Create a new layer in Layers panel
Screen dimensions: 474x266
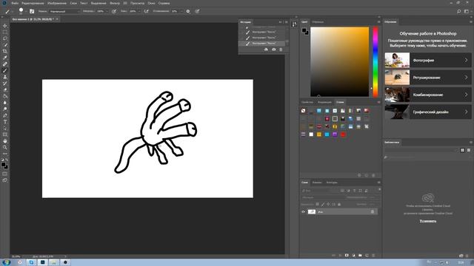click(367, 256)
